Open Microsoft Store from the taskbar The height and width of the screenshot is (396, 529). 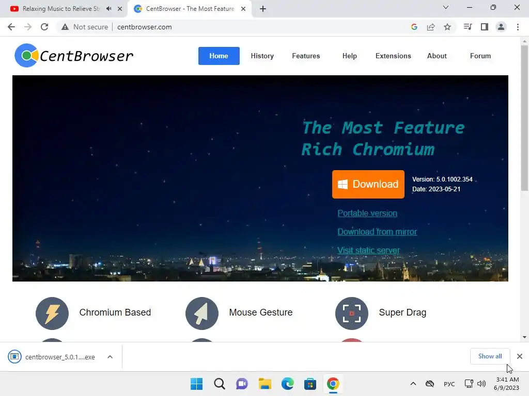click(310, 384)
